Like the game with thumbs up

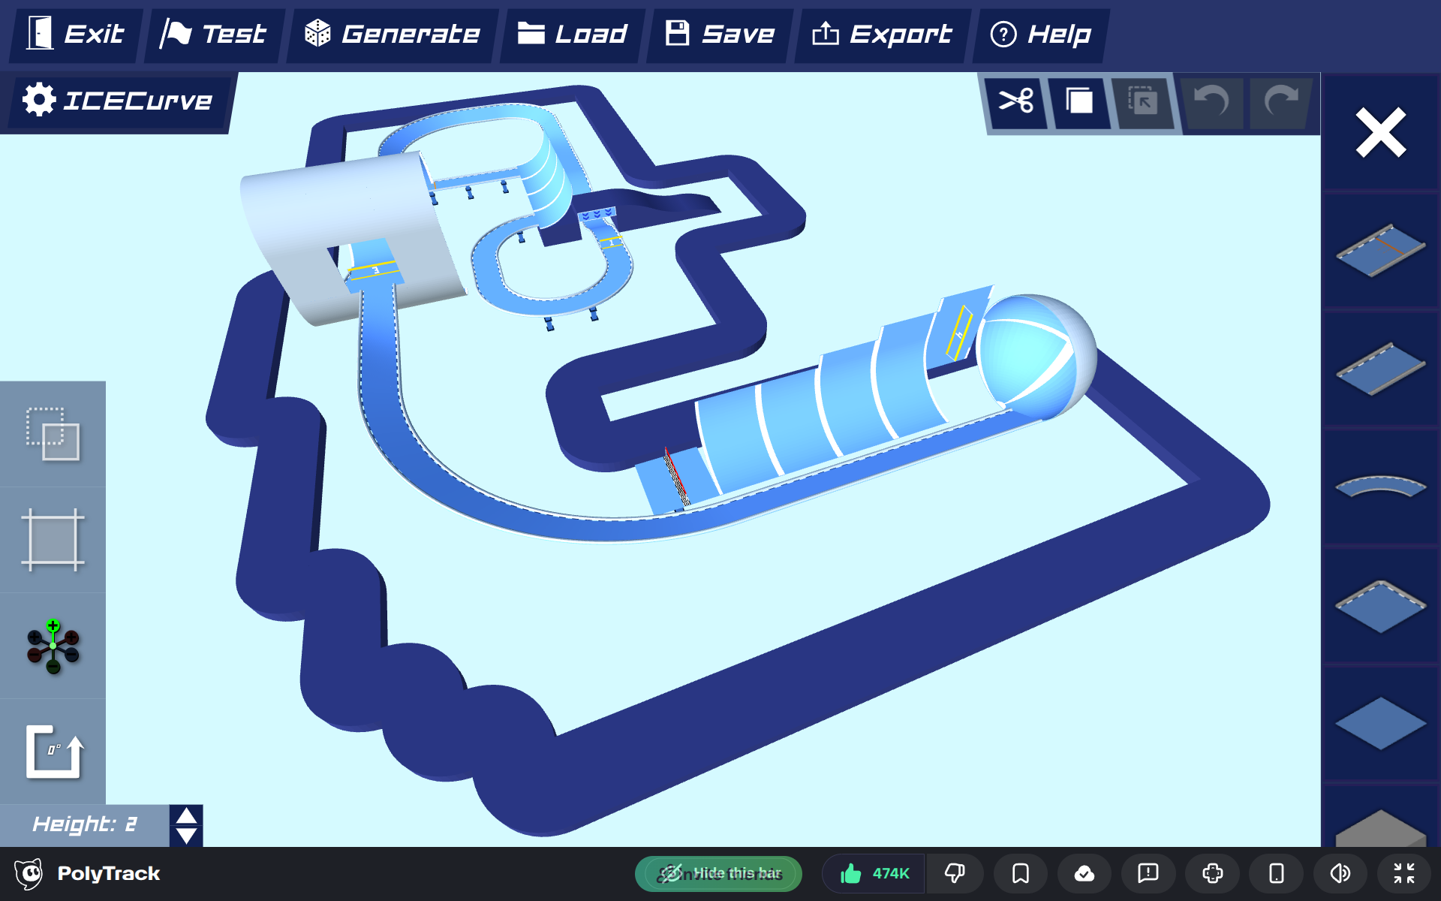[x=874, y=874]
